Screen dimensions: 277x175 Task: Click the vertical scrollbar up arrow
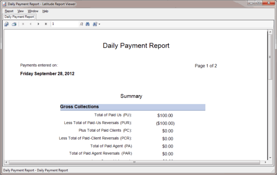[270, 32]
